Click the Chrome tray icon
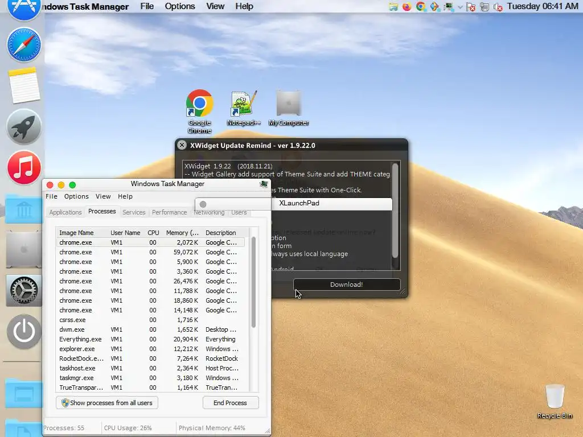The width and height of the screenshot is (583, 437). coord(421,6)
